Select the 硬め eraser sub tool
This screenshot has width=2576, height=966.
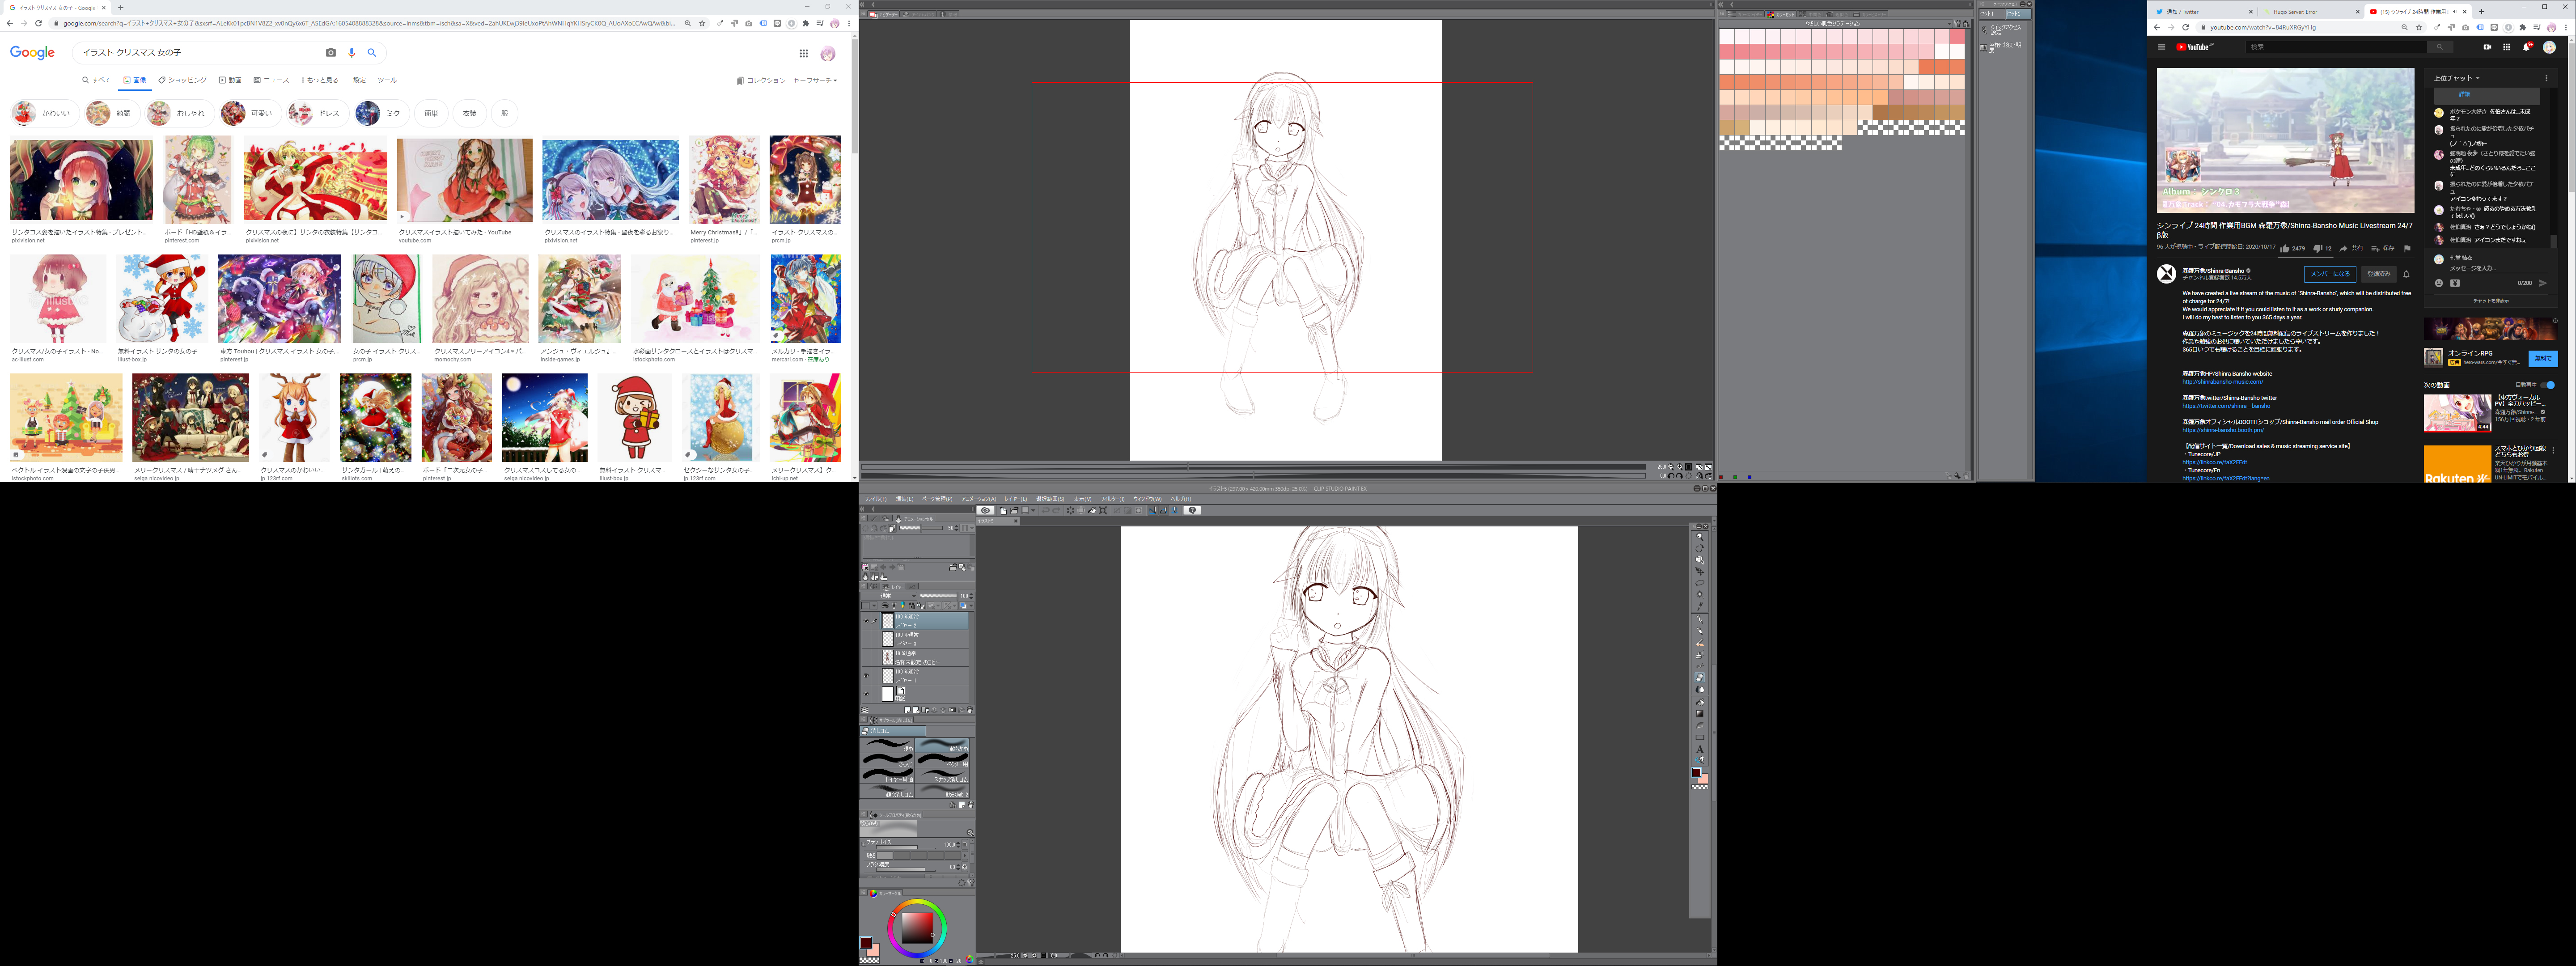(x=887, y=745)
